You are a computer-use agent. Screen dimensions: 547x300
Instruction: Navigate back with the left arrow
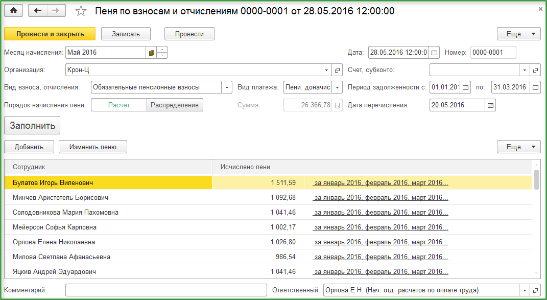coord(37,11)
